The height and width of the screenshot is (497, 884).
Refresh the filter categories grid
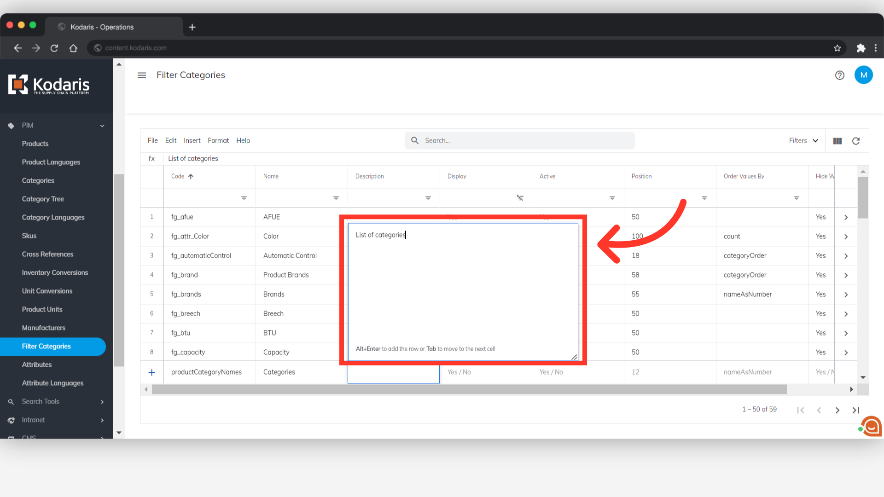[856, 141]
